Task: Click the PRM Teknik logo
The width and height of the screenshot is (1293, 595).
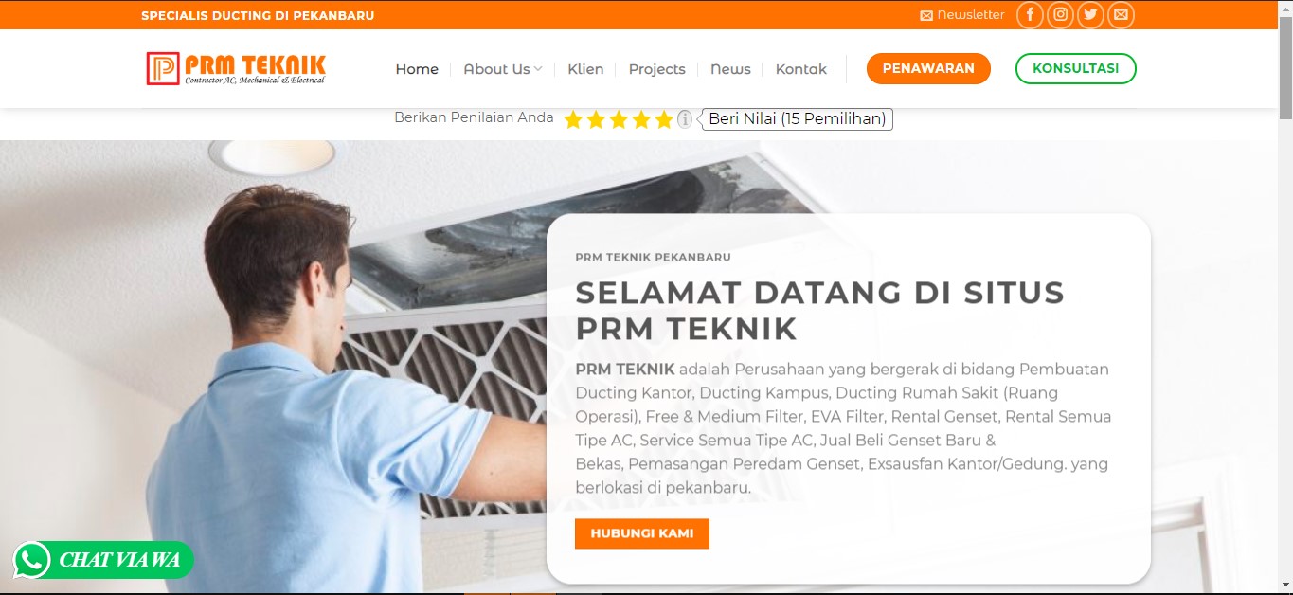Action: pos(236,68)
